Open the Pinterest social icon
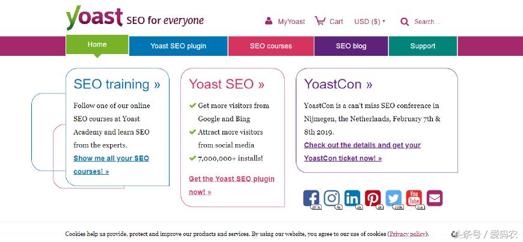This screenshot has height=242, width=523. (x=373, y=198)
